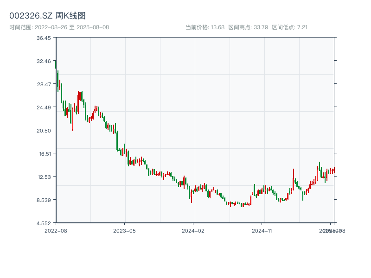Click the tall red spike candle in early 2025

point(294,178)
